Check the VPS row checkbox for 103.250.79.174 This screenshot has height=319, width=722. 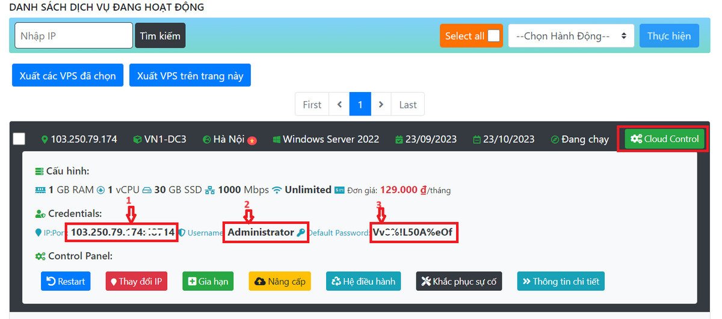coord(19,139)
